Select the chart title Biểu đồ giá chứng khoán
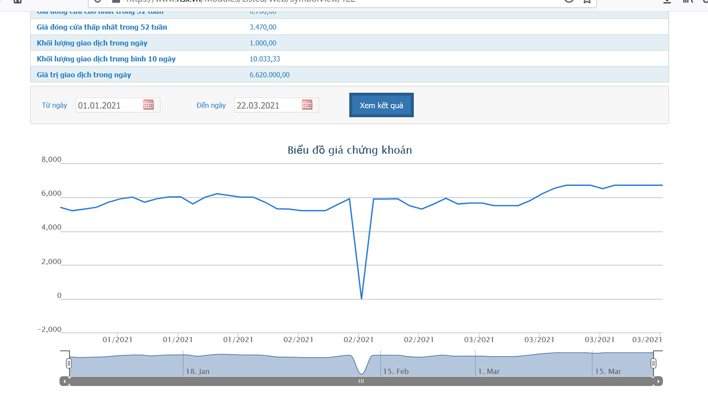The width and height of the screenshot is (708, 397). coord(350,150)
